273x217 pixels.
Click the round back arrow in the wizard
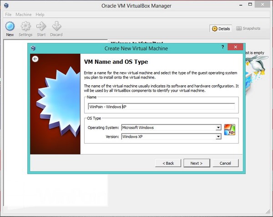pos(35,59)
